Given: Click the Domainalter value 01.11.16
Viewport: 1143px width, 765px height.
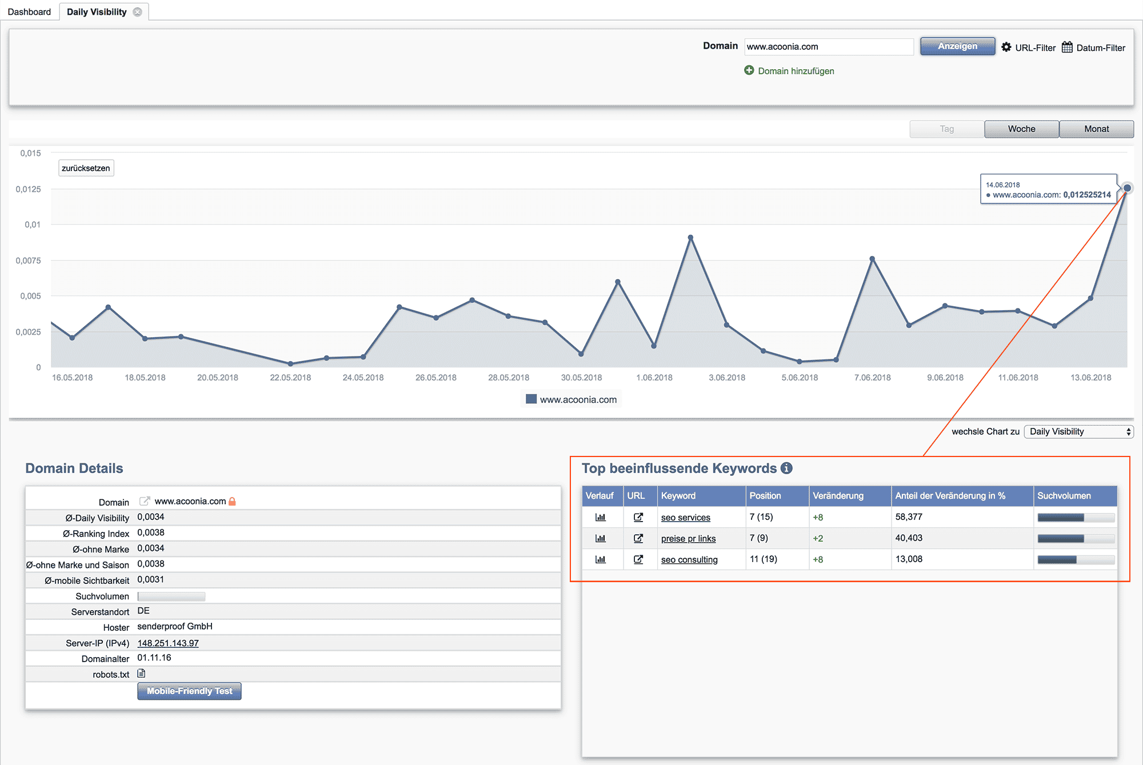Looking at the screenshot, I should coord(154,658).
